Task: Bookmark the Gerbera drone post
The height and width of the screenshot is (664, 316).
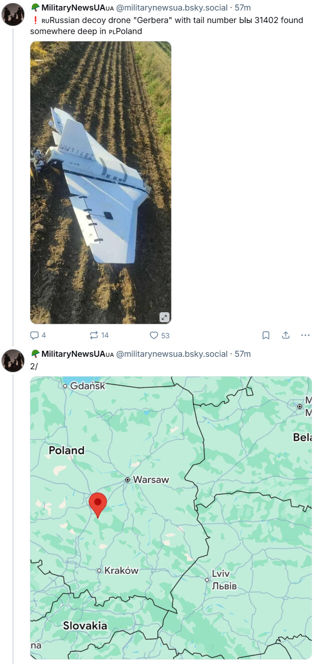Action: click(x=266, y=335)
